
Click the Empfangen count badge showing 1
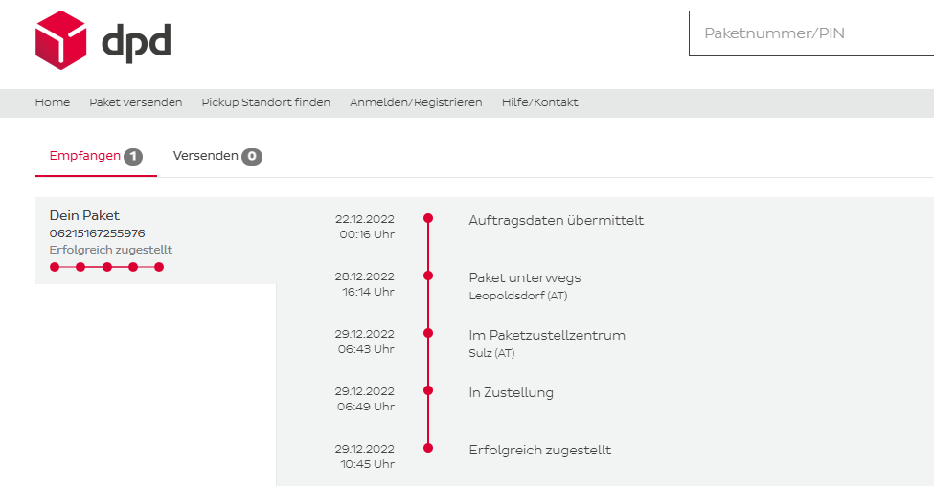(133, 157)
